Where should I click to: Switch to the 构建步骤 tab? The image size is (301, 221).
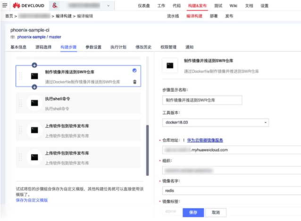[68, 47]
